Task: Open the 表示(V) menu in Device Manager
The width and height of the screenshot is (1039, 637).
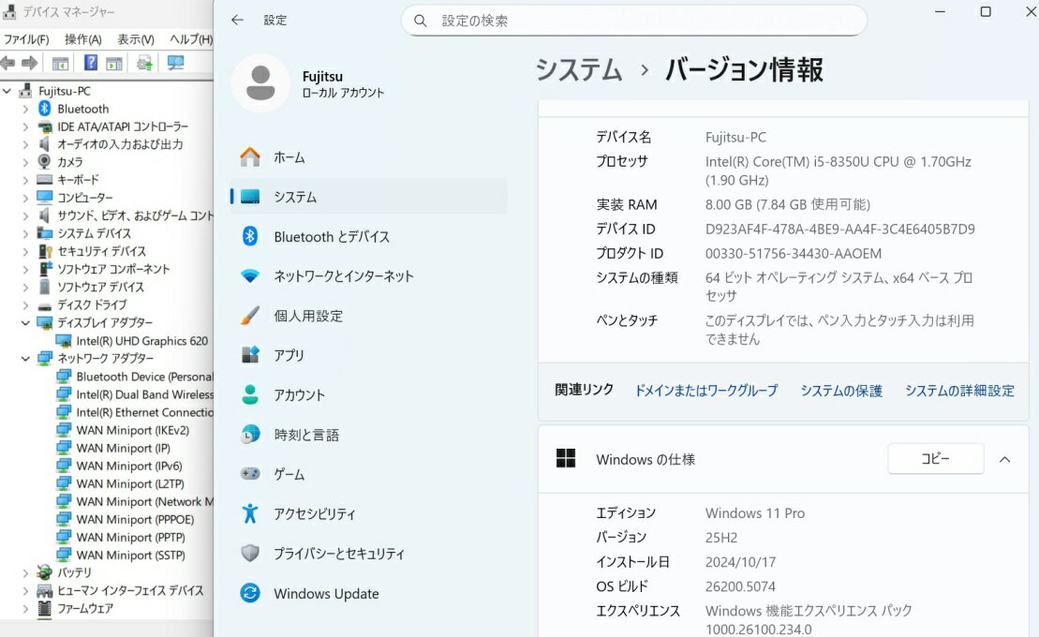Action: [135, 39]
